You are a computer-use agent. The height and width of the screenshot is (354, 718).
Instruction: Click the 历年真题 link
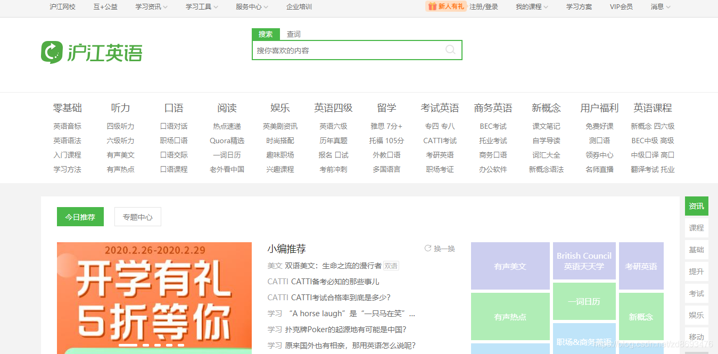334,141
